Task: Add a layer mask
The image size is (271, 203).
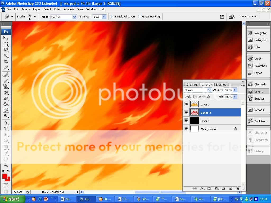Action: pyautogui.click(x=209, y=188)
